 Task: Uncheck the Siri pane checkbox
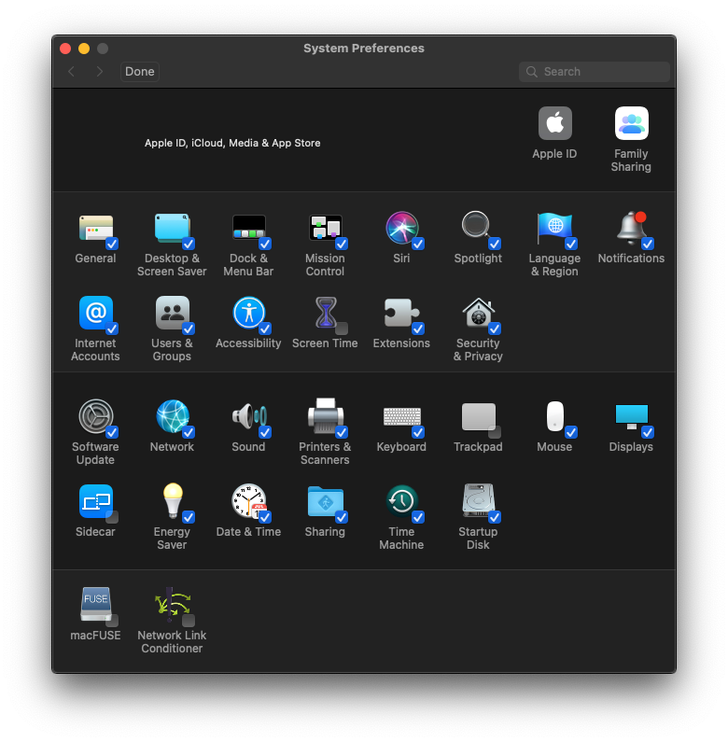coord(418,244)
